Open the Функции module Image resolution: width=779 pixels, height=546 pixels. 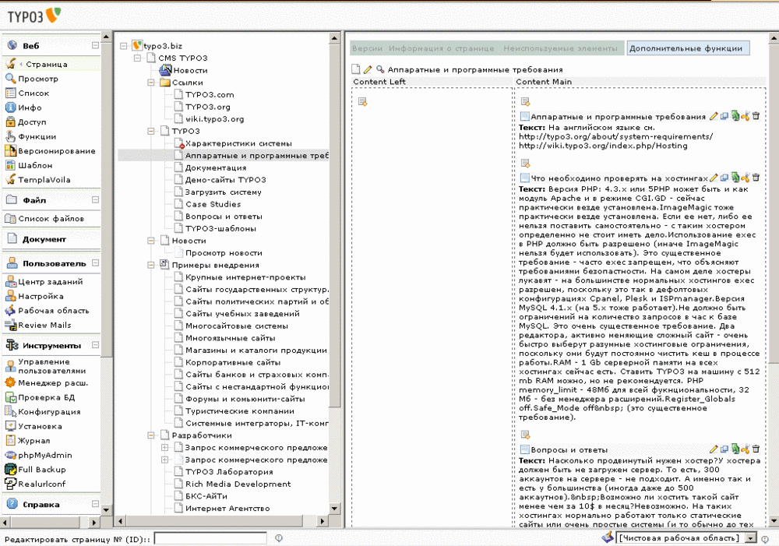(37, 136)
